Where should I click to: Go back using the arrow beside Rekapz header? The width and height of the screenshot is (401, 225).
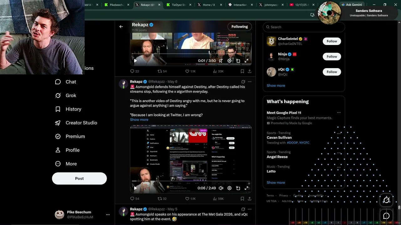click(x=121, y=27)
